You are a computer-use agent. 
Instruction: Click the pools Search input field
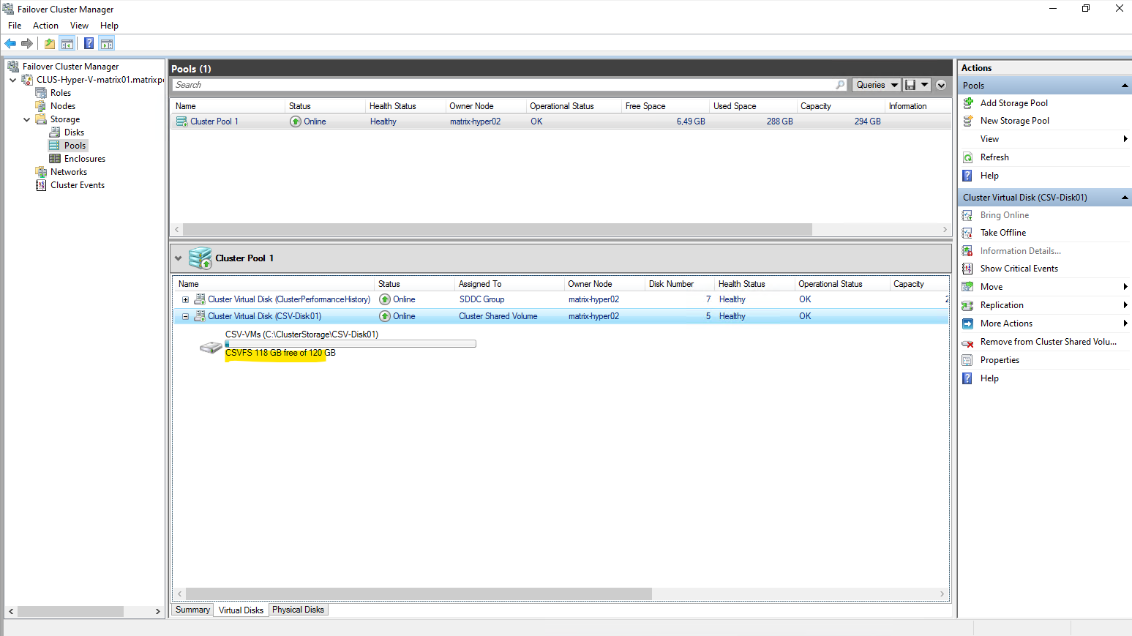505,85
